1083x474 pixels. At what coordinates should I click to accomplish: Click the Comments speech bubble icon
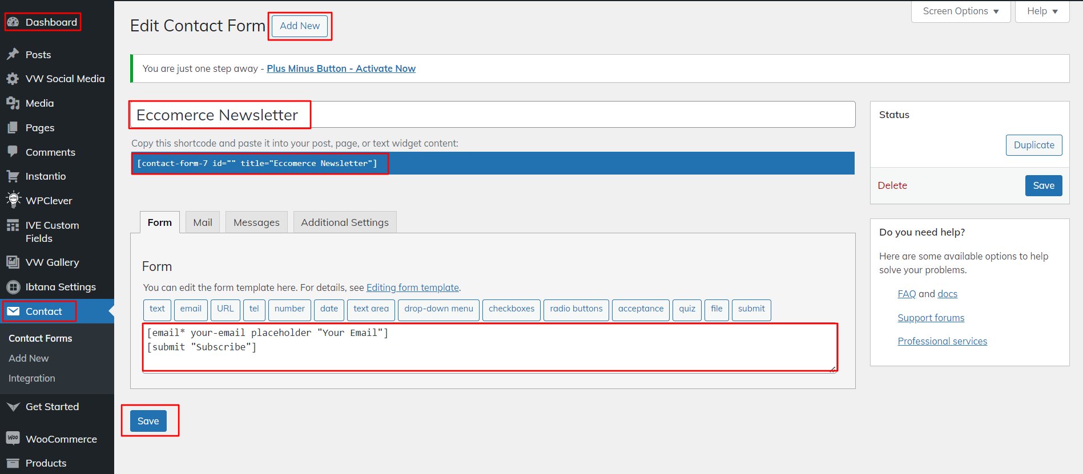(13, 152)
